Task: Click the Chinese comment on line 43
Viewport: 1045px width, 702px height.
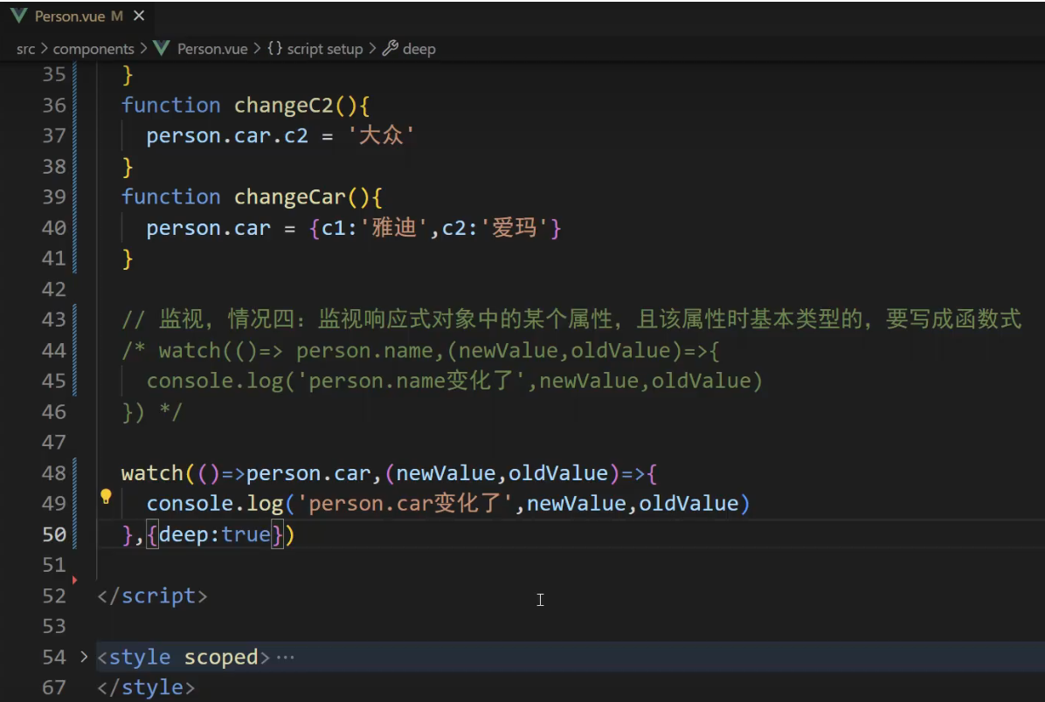Action: pos(571,319)
